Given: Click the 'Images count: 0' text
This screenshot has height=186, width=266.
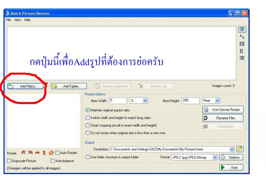Looking at the screenshot, I should pyautogui.click(x=223, y=86).
